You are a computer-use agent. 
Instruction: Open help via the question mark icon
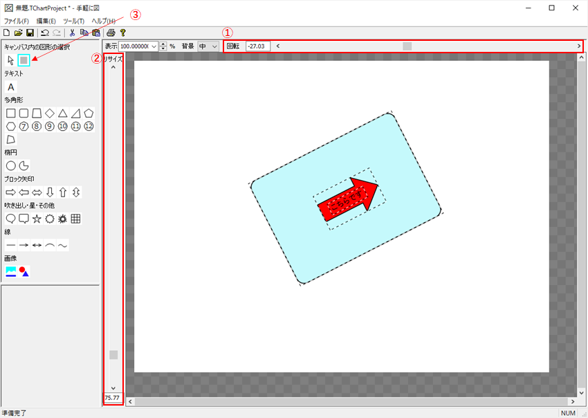tap(122, 33)
